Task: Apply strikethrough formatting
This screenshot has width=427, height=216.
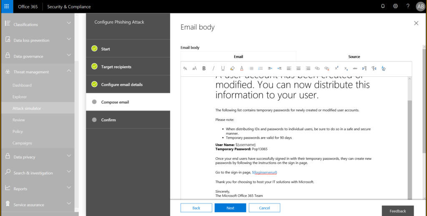Action: click(x=355, y=69)
